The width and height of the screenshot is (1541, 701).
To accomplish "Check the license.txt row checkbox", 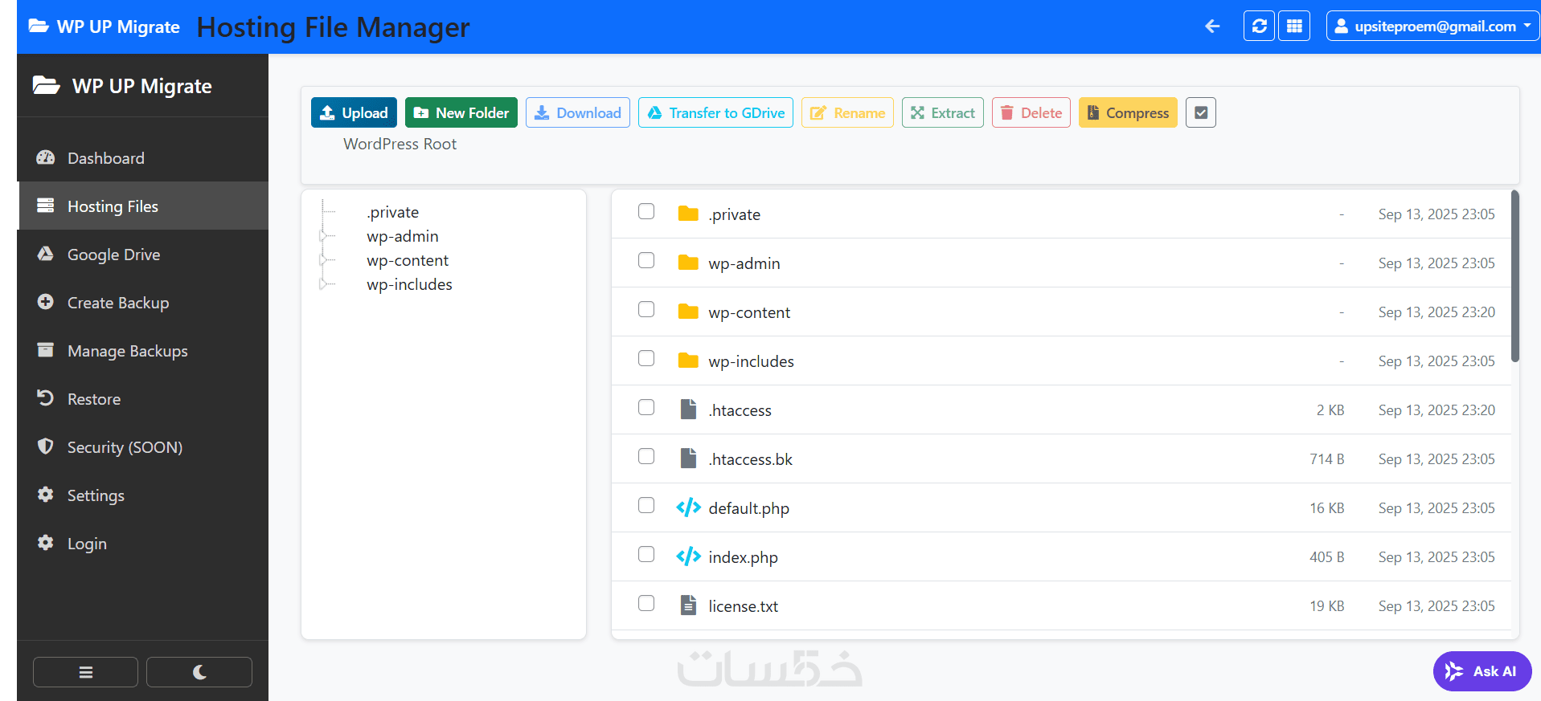I will click(646, 603).
